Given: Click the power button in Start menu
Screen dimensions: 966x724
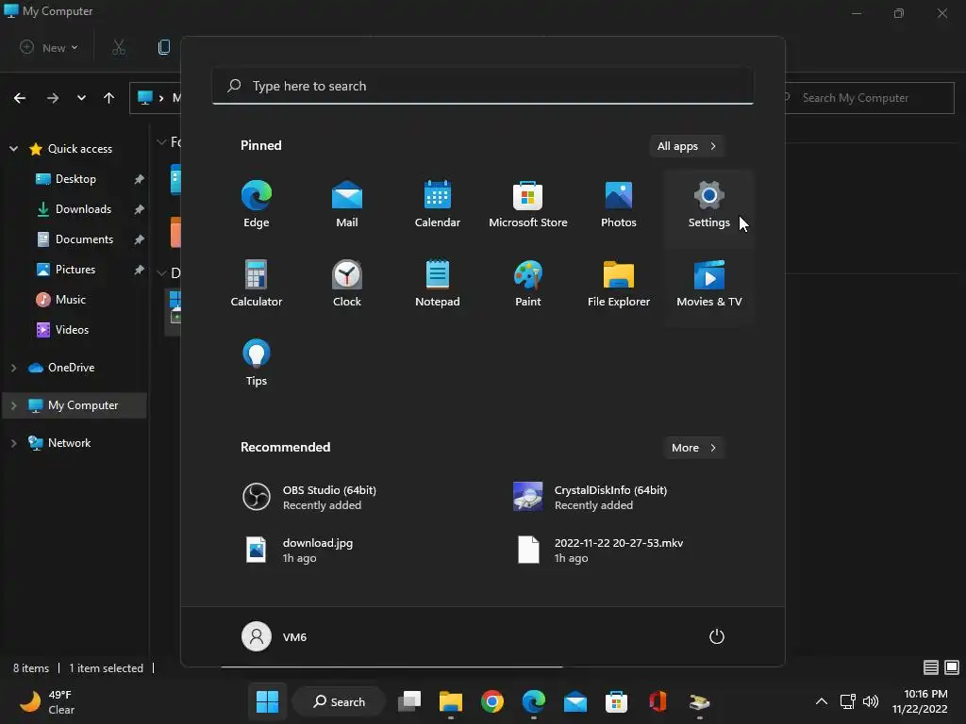Looking at the screenshot, I should (717, 636).
